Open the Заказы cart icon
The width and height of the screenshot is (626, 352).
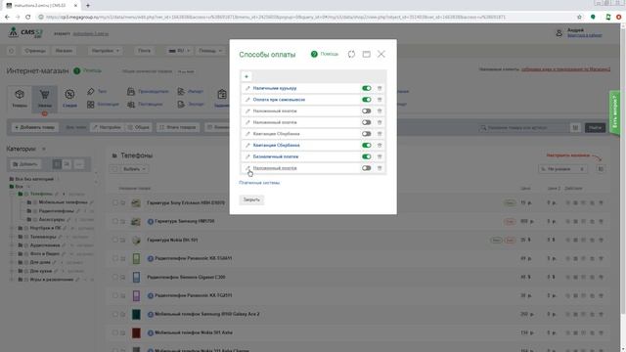point(44,95)
